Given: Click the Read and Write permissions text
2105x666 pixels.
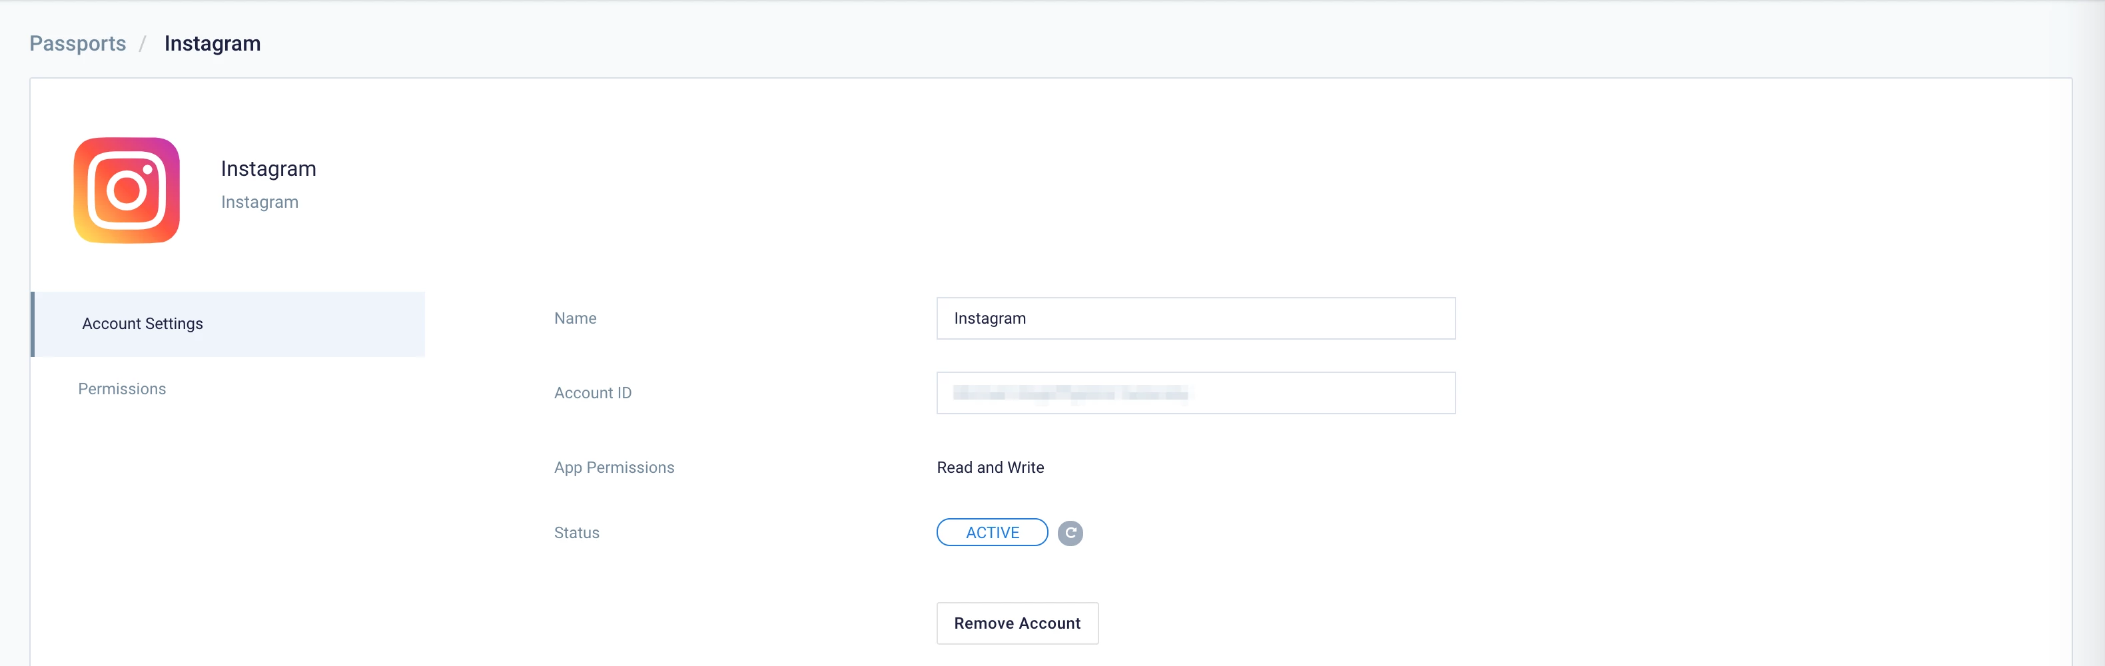Looking at the screenshot, I should coord(991,468).
